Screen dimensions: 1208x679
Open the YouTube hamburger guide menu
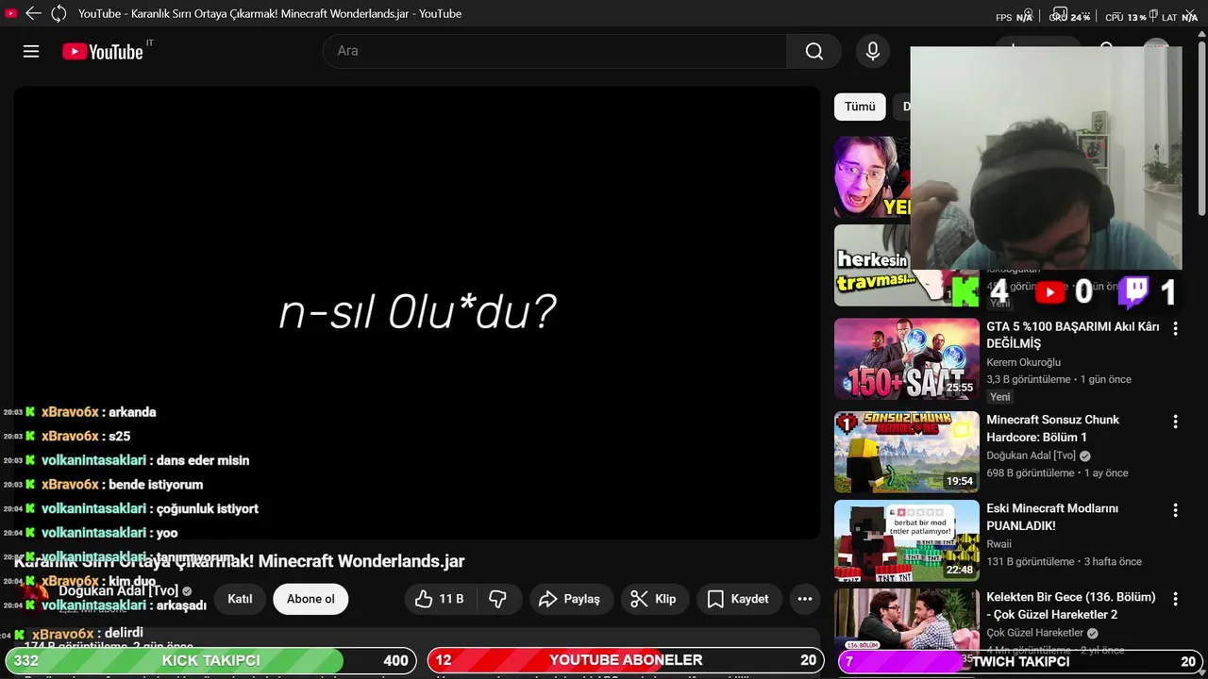click(31, 51)
